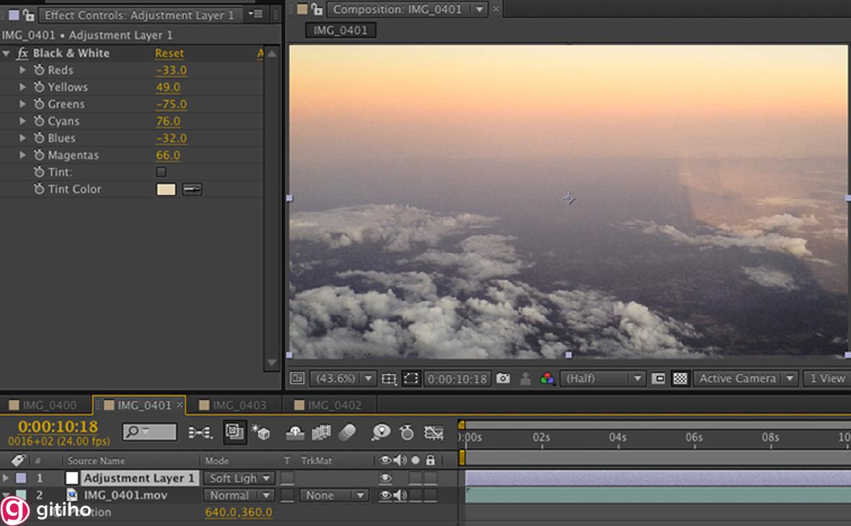This screenshot has width=851, height=526.
Task: Open Soft Light blend mode dropdown
Action: (239, 478)
